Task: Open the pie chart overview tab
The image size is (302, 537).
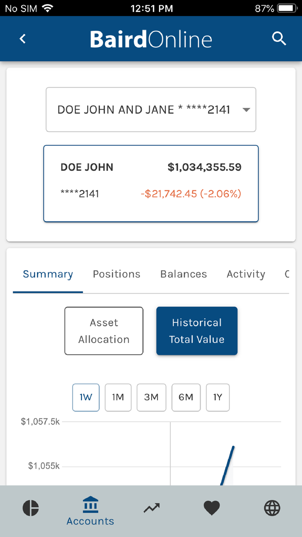Action: pos(31,508)
